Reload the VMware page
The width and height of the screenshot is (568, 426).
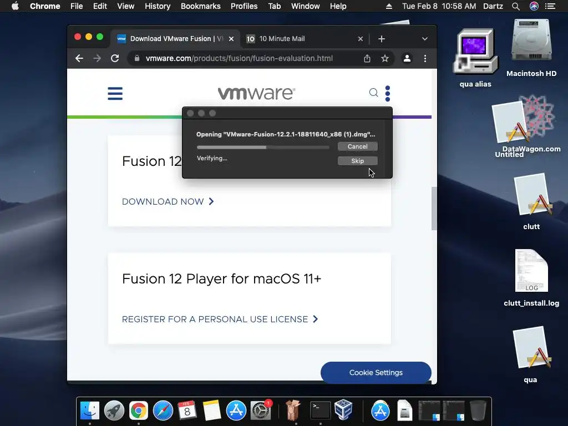(x=115, y=58)
